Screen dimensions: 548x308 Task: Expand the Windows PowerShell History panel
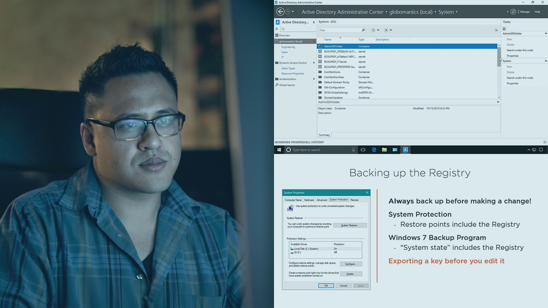click(545, 142)
